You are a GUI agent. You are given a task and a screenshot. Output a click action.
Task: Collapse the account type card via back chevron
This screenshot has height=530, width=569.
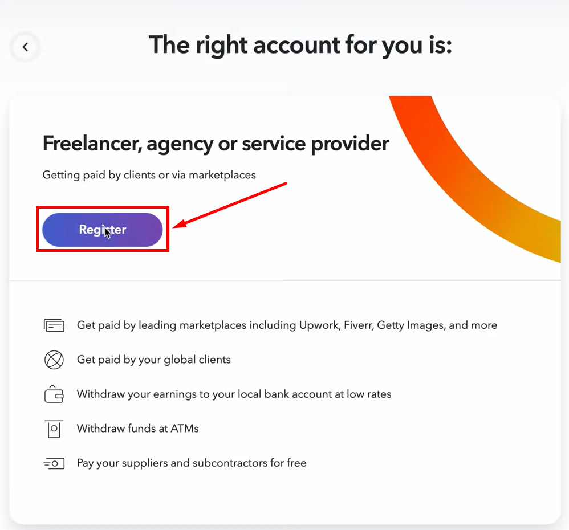pyautogui.click(x=25, y=47)
